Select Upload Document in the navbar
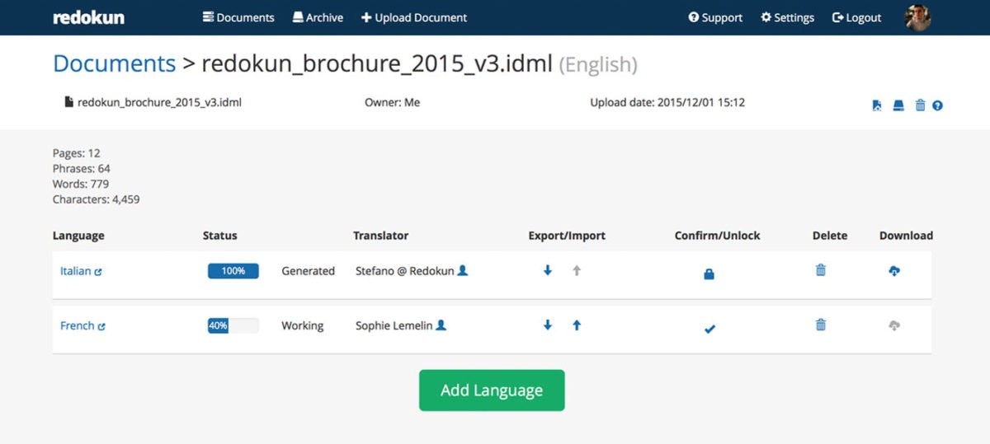Screen dimensions: 990x444 point(414,17)
